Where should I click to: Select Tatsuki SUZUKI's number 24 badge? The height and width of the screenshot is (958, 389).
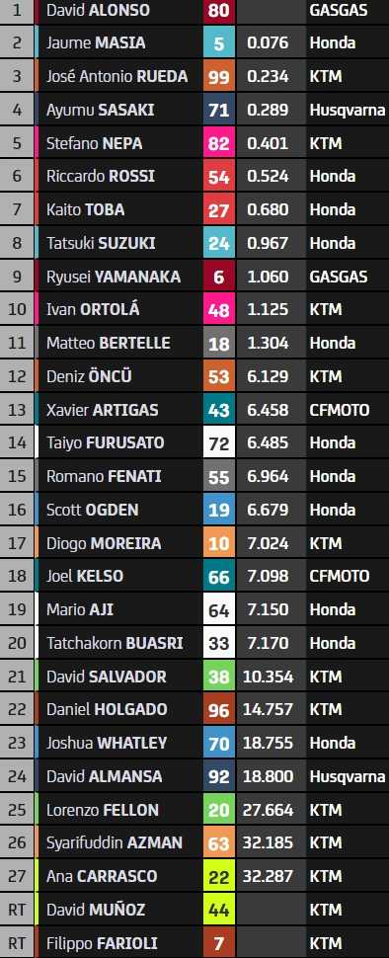(x=218, y=243)
